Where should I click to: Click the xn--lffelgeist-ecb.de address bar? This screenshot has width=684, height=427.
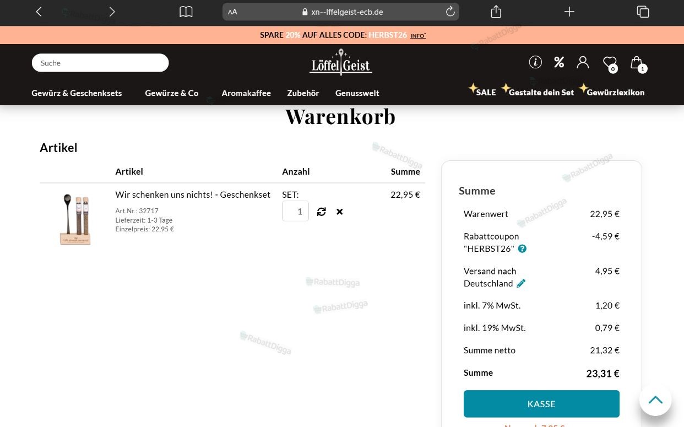coord(341,12)
